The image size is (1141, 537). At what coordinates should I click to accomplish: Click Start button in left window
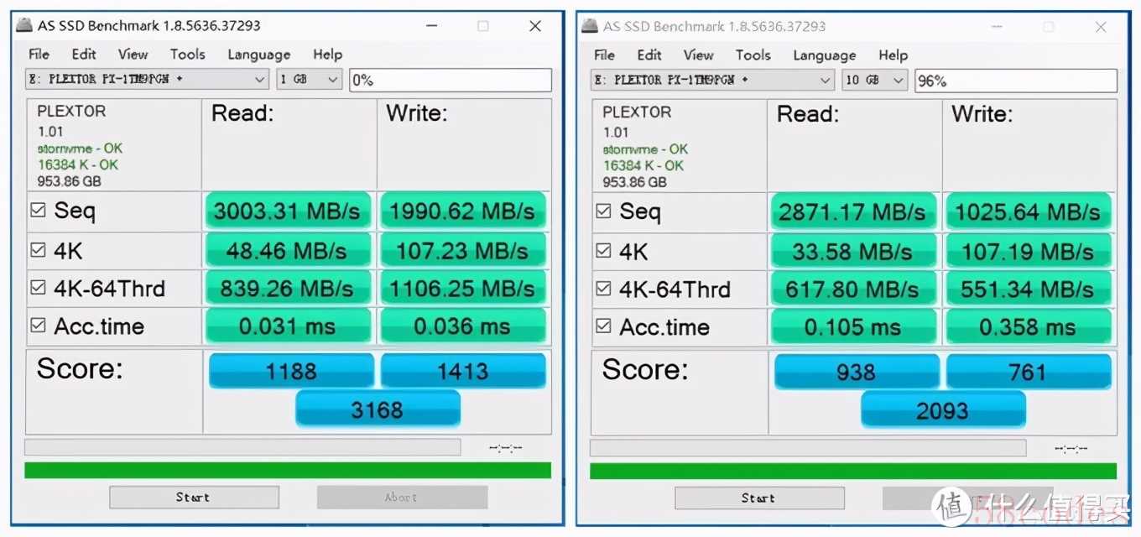point(194,497)
